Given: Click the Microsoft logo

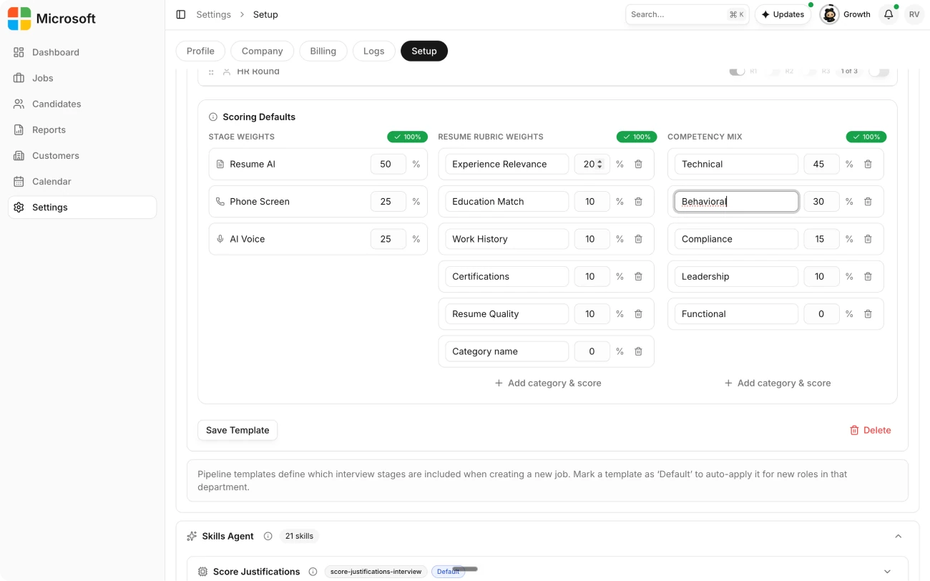Looking at the screenshot, I should pyautogui.click(x=19, y=19).
